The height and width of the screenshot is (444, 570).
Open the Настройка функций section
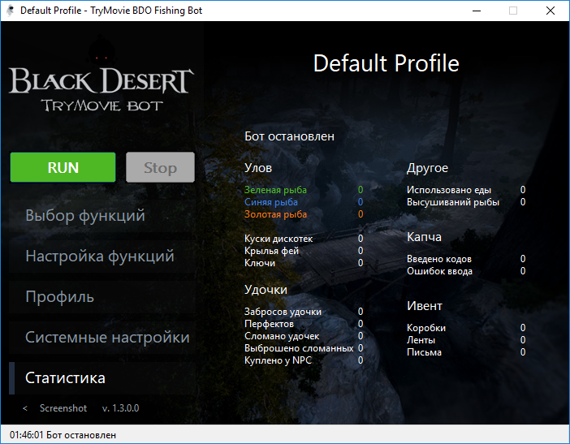tap(102, 256)
